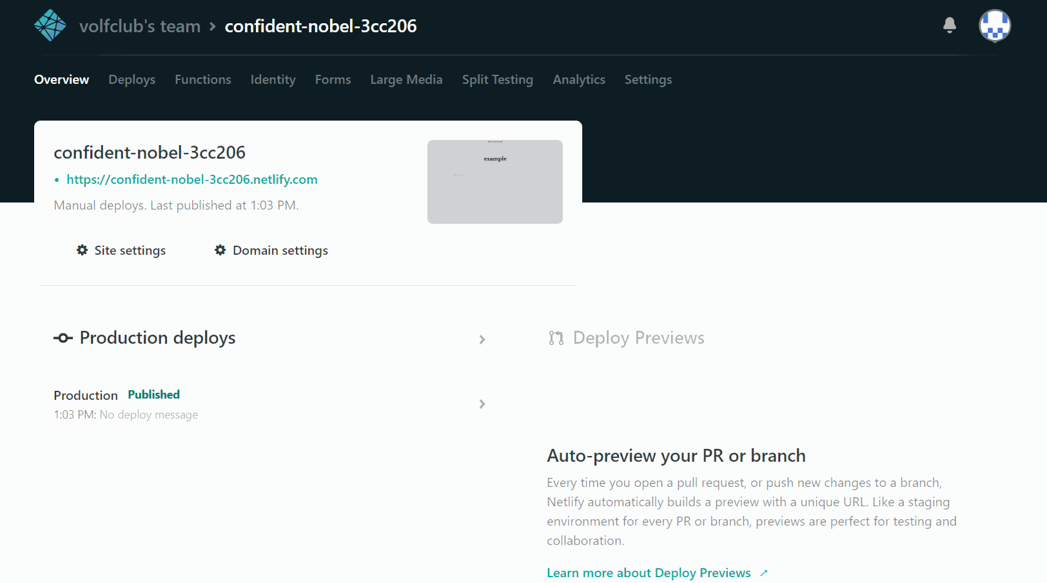Screen dimensions: 1047x583
Task: Open the Settings tab
Action: tap(649, 79)
